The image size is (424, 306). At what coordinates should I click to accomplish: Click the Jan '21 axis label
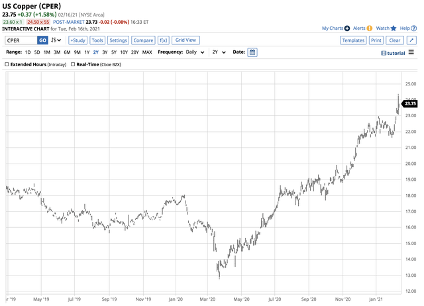pyautogui.click(x=376, y=299)
